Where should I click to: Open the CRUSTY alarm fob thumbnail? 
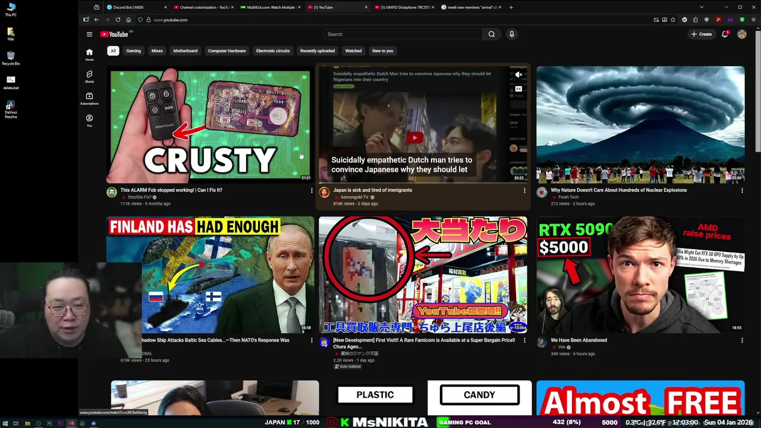click(210, 124)
